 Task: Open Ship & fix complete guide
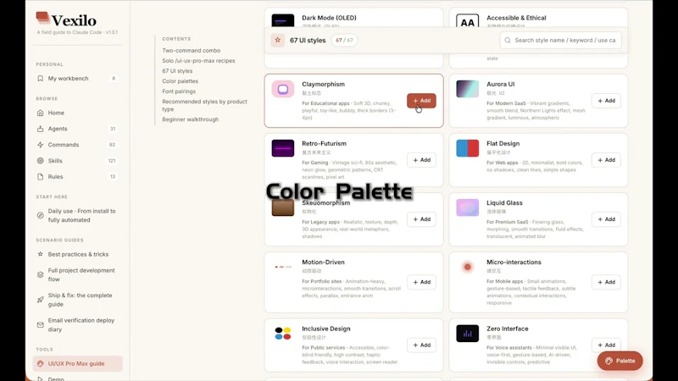(77, 300)
